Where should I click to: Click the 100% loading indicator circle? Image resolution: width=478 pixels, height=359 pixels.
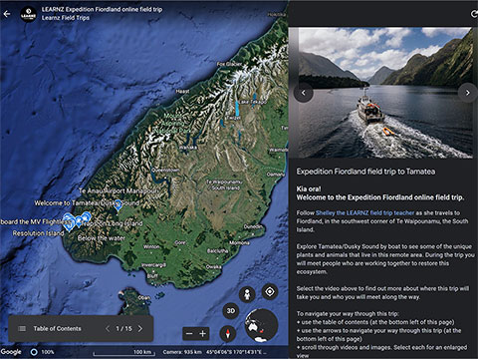pos(34,352)
